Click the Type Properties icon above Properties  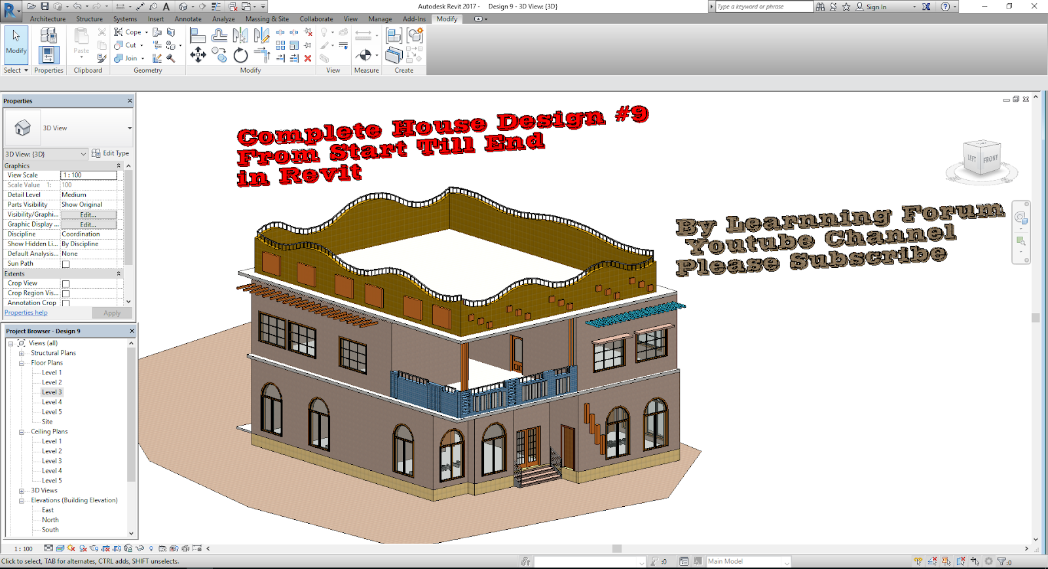tap(49, 35)
